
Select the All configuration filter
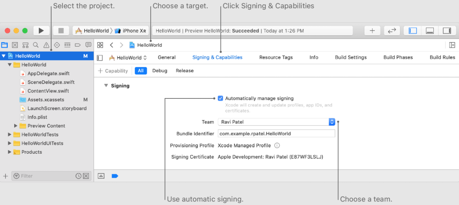click(x=141, y=71)
